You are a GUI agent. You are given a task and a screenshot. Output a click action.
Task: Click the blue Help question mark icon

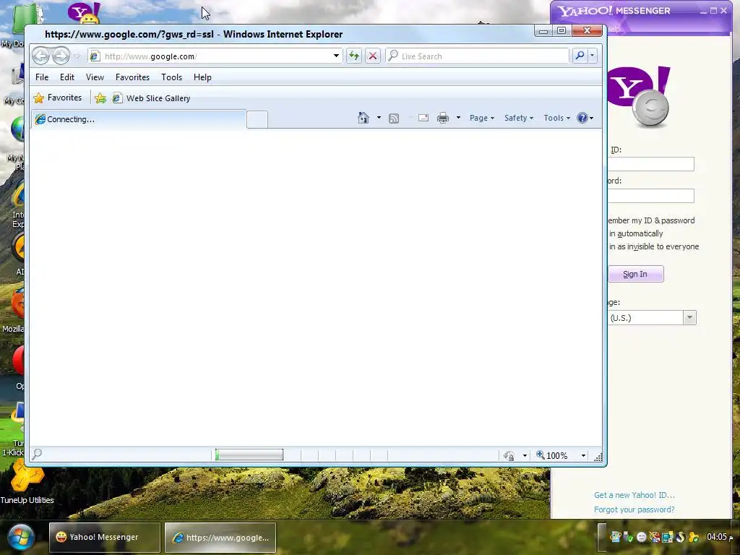[x=582, y=118]
